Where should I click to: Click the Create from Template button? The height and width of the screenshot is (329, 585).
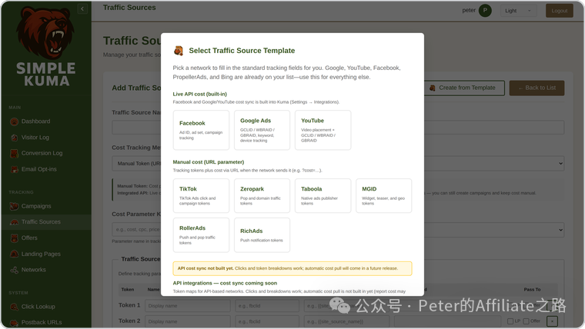point(463,88)
